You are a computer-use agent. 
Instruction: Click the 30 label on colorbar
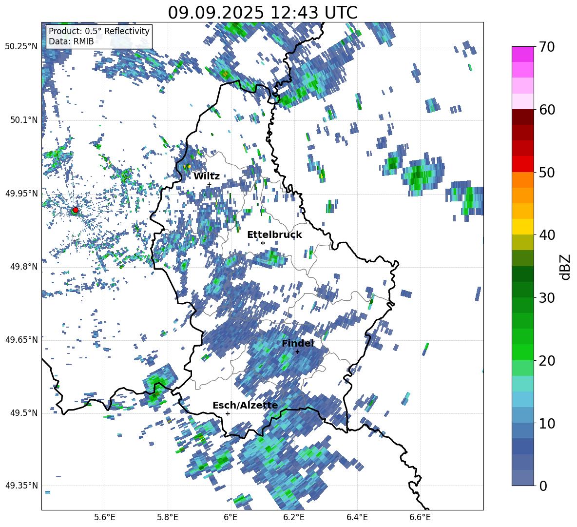pyautogui.click(x=547, y=297)
